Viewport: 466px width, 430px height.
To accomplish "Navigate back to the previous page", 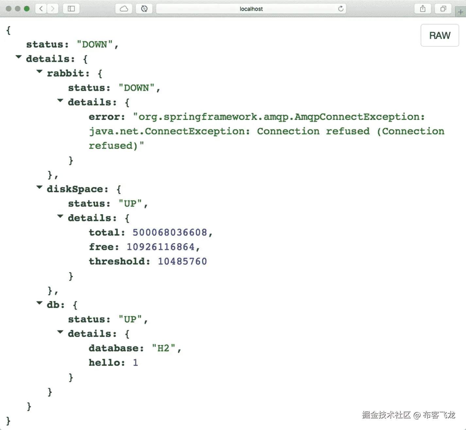I will point(41,9).
